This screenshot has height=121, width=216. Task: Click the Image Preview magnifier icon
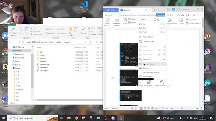click(x=162, y=82)
